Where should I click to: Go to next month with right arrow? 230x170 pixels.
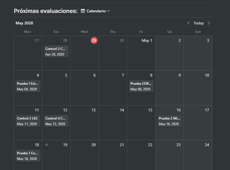click(209, 23)
